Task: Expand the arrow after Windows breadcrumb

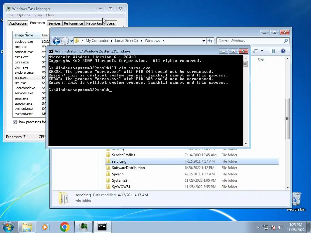Action: (x=163, y=41)
